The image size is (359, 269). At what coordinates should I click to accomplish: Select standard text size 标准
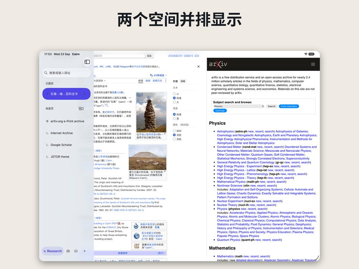(174, 98)
